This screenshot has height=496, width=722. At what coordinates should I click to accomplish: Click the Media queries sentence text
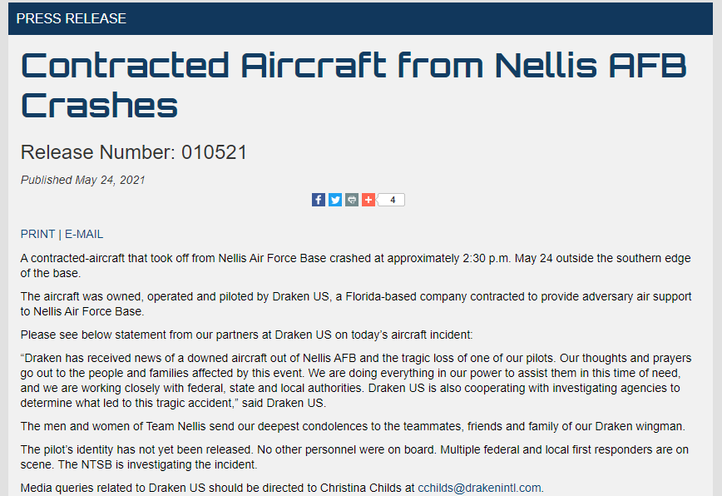(218, 488)
